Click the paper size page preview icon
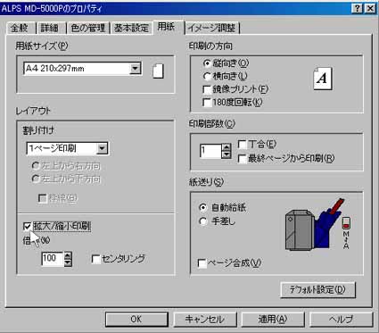This screenshot has height=333, width=379. [158, 71]
